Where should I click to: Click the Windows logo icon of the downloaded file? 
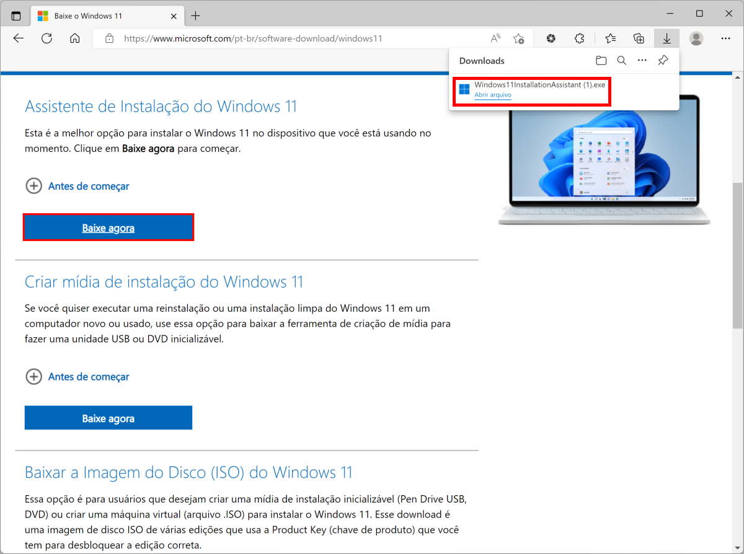(464, 90)
